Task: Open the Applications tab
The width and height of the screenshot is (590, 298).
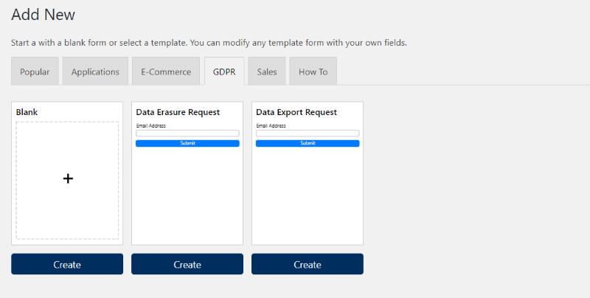Action: 95,72
